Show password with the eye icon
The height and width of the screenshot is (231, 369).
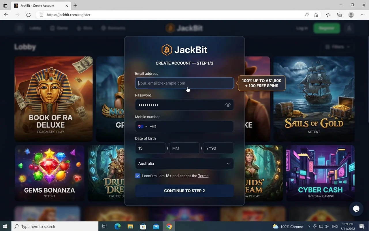228,105
